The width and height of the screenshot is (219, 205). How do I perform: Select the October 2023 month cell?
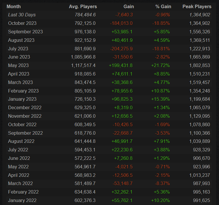(22, 23)
